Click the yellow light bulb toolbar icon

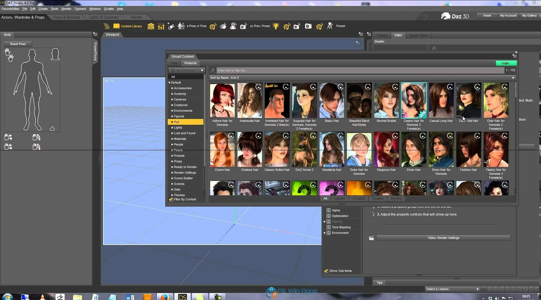coord(276,26)
